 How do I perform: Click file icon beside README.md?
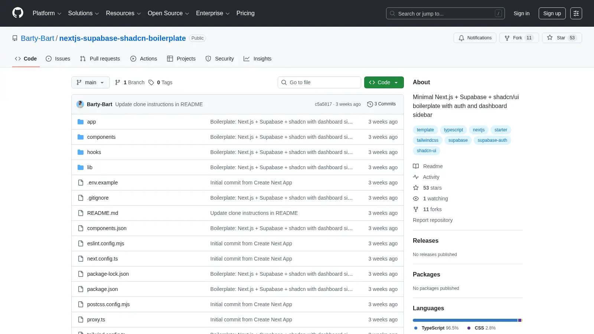tap(81, 213)
